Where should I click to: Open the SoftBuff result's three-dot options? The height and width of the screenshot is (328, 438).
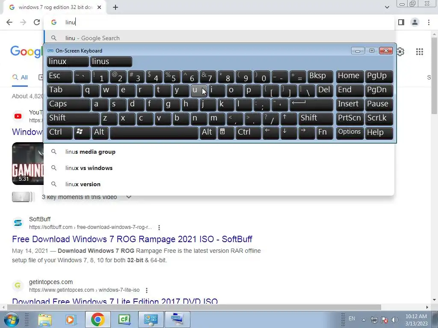coord(159,228)
